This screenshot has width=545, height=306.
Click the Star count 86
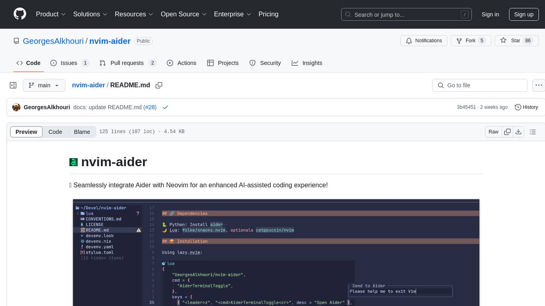[x=528, y=40]
